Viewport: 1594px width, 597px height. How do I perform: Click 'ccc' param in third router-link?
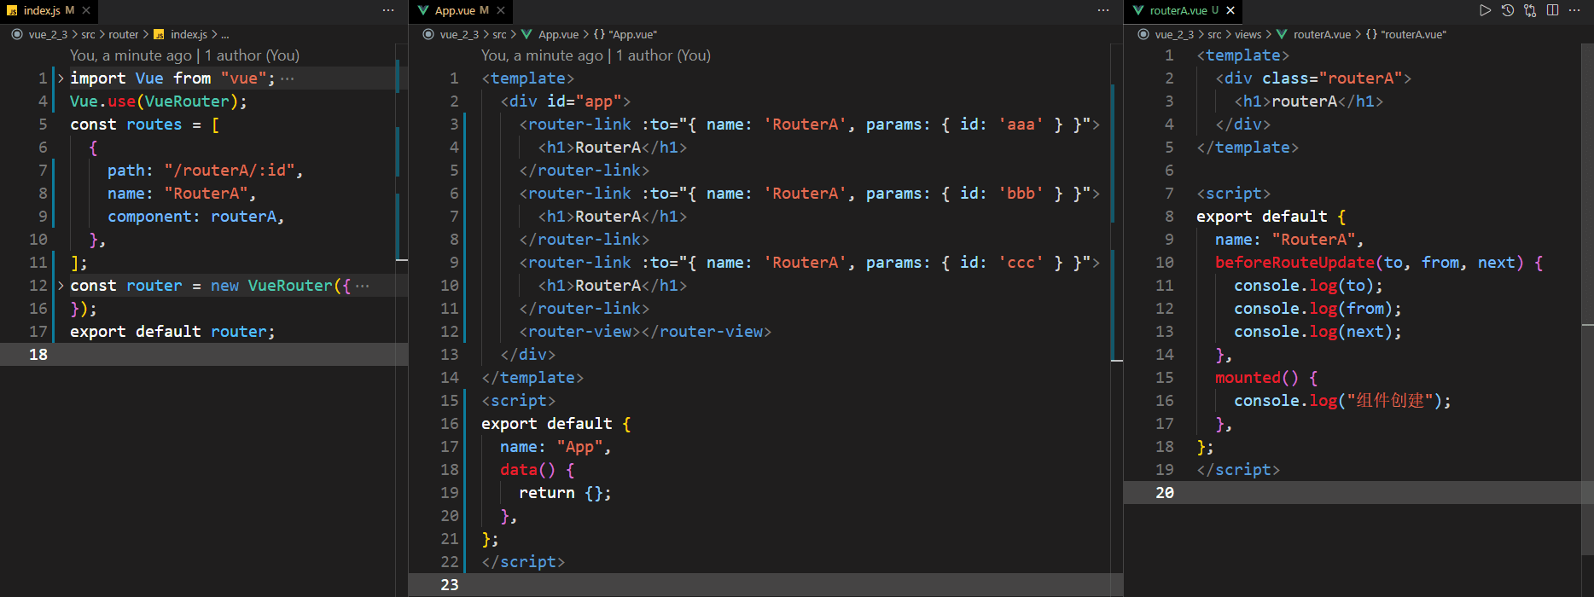pyautogui.click(x=1021, y=263)
